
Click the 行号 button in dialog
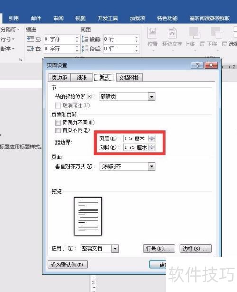pyautogui.click(x=159, y=248)
